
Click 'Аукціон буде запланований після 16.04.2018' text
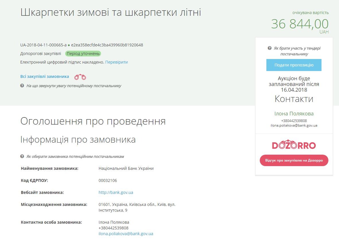click(294, 84)
